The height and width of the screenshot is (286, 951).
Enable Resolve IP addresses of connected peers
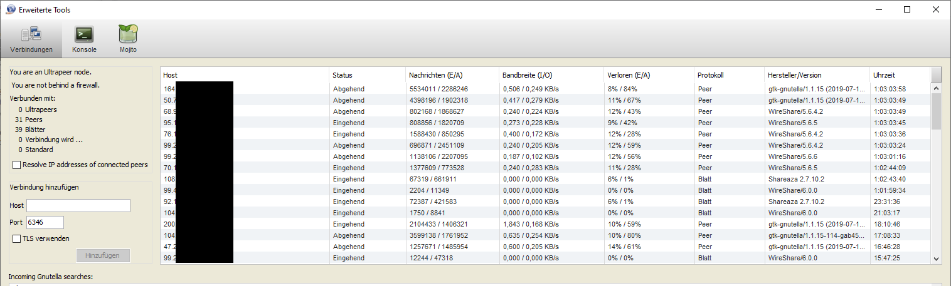[x=17, y=165]
